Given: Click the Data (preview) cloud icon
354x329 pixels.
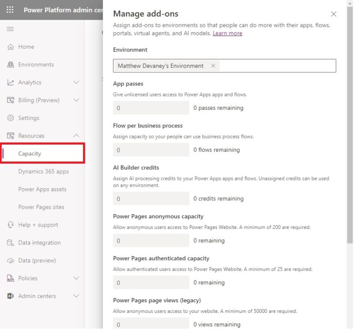Looking at the screenshot, I should [10, 261].
